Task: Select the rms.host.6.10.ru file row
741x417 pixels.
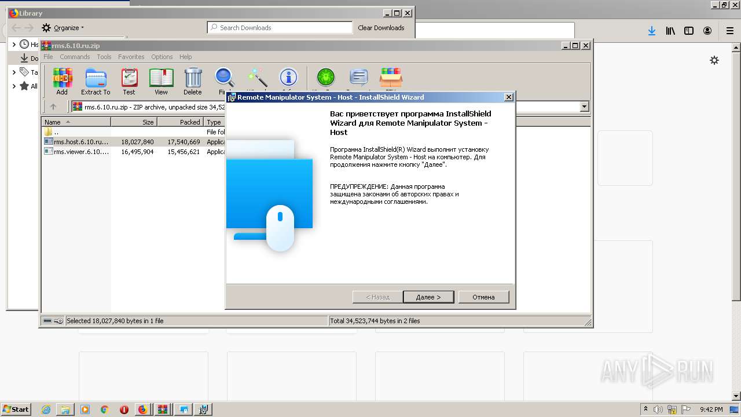Action: [x=134, y=141]
